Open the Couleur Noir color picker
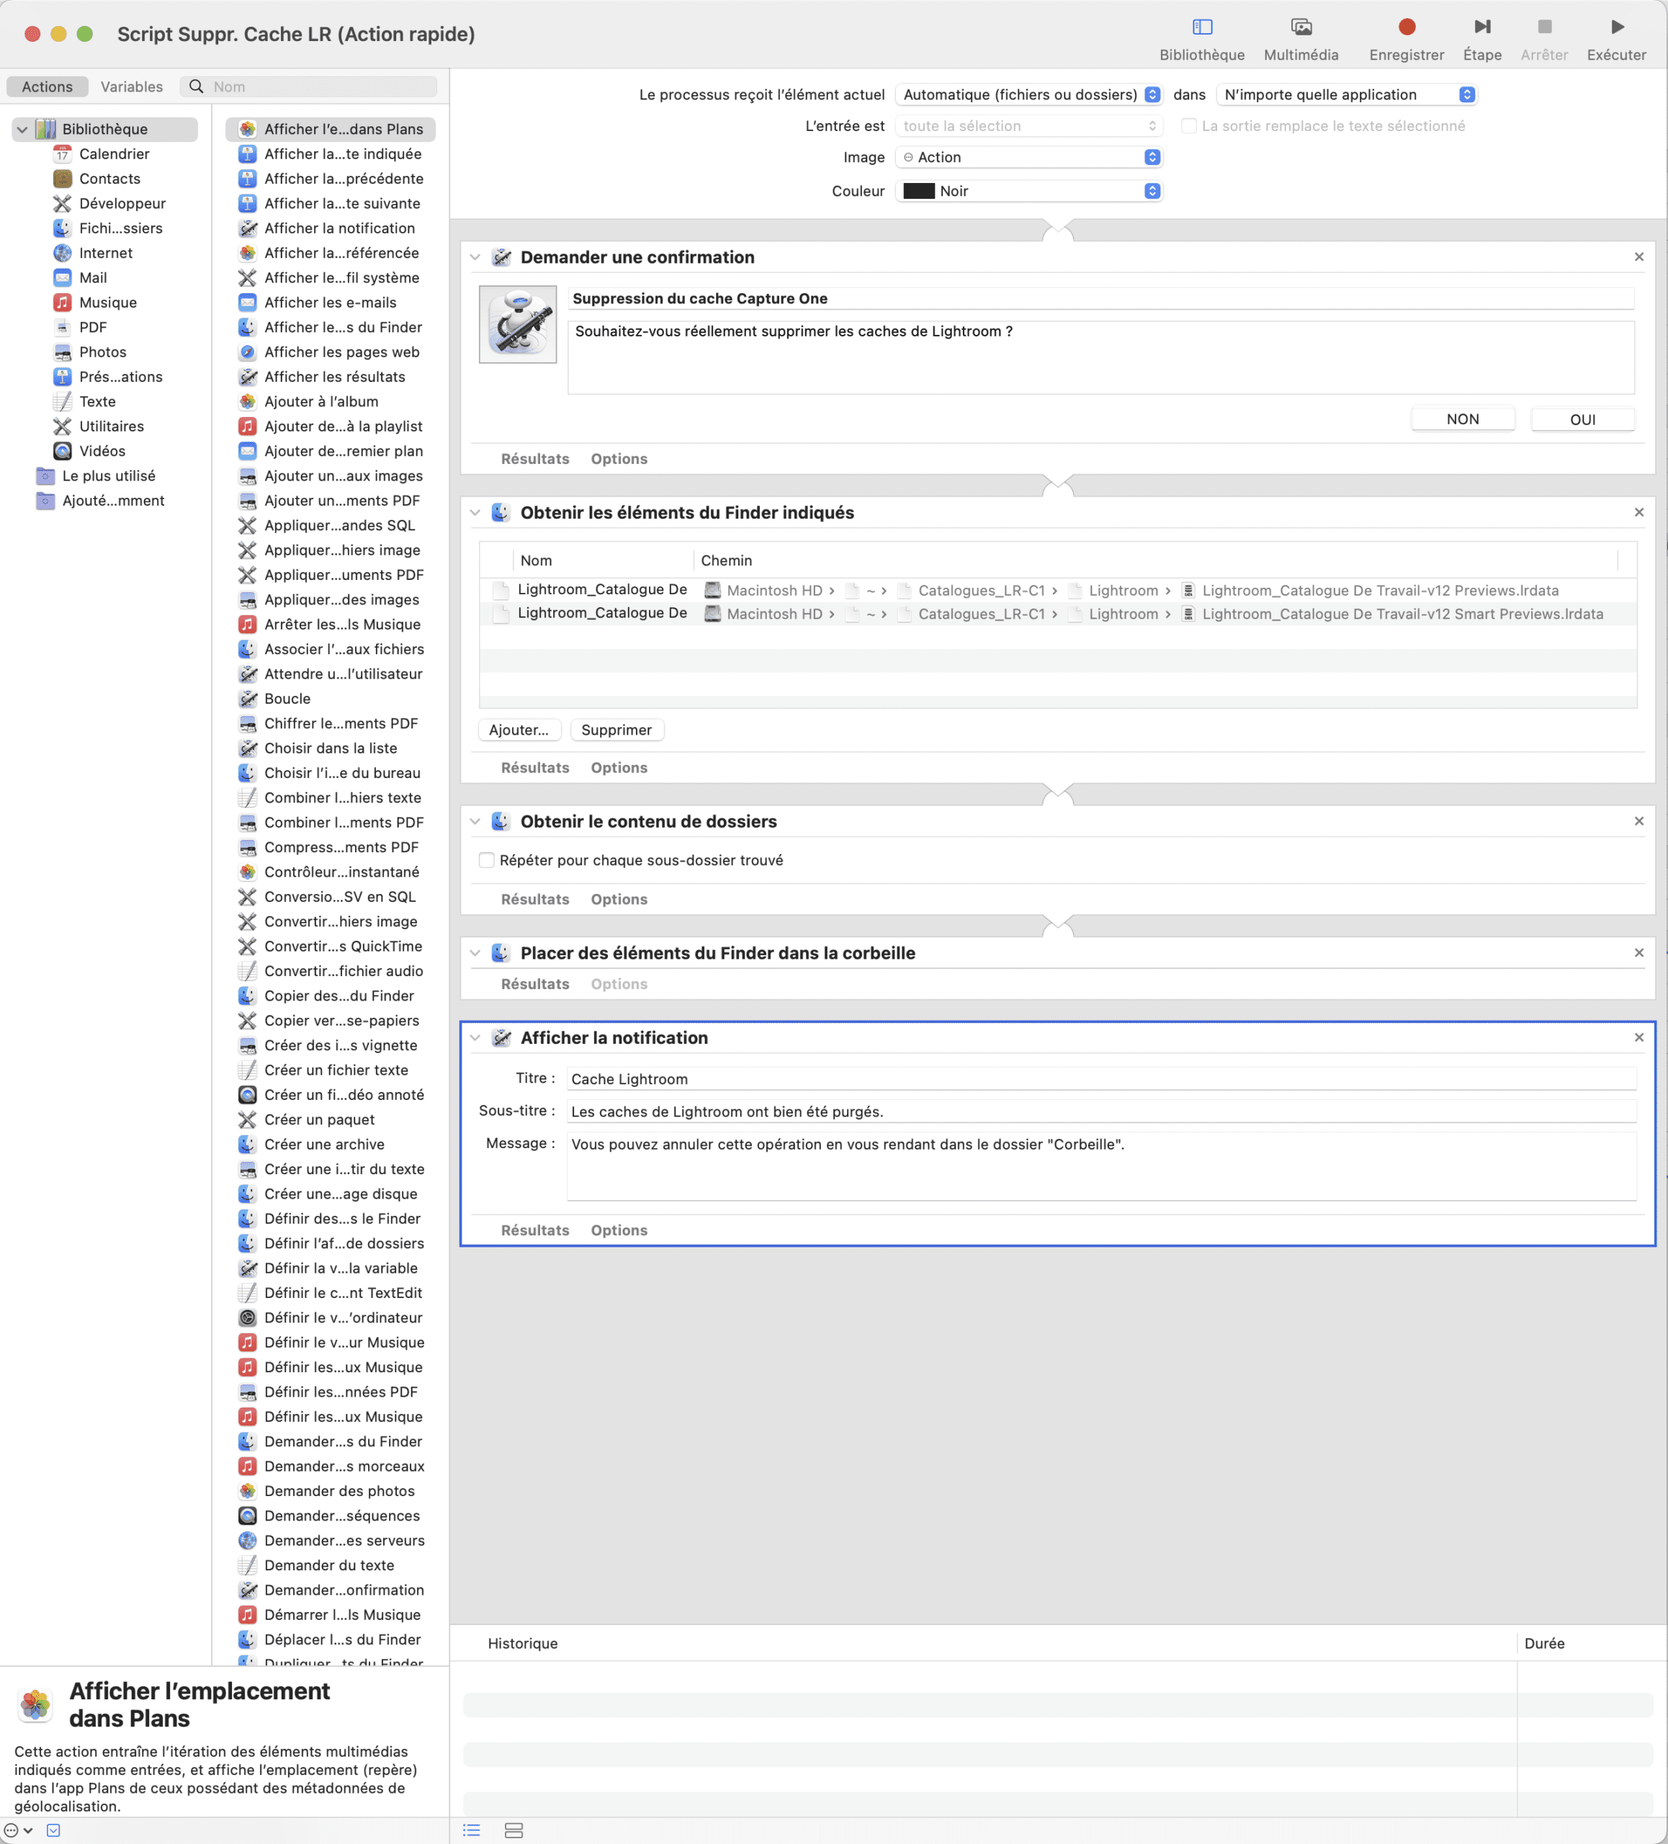 tap(1028, 191)
